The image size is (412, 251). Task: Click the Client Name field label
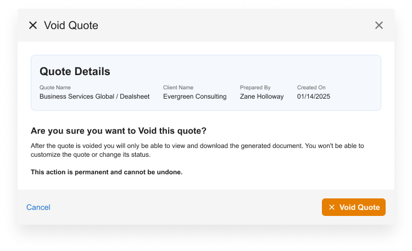click(178, 87)
